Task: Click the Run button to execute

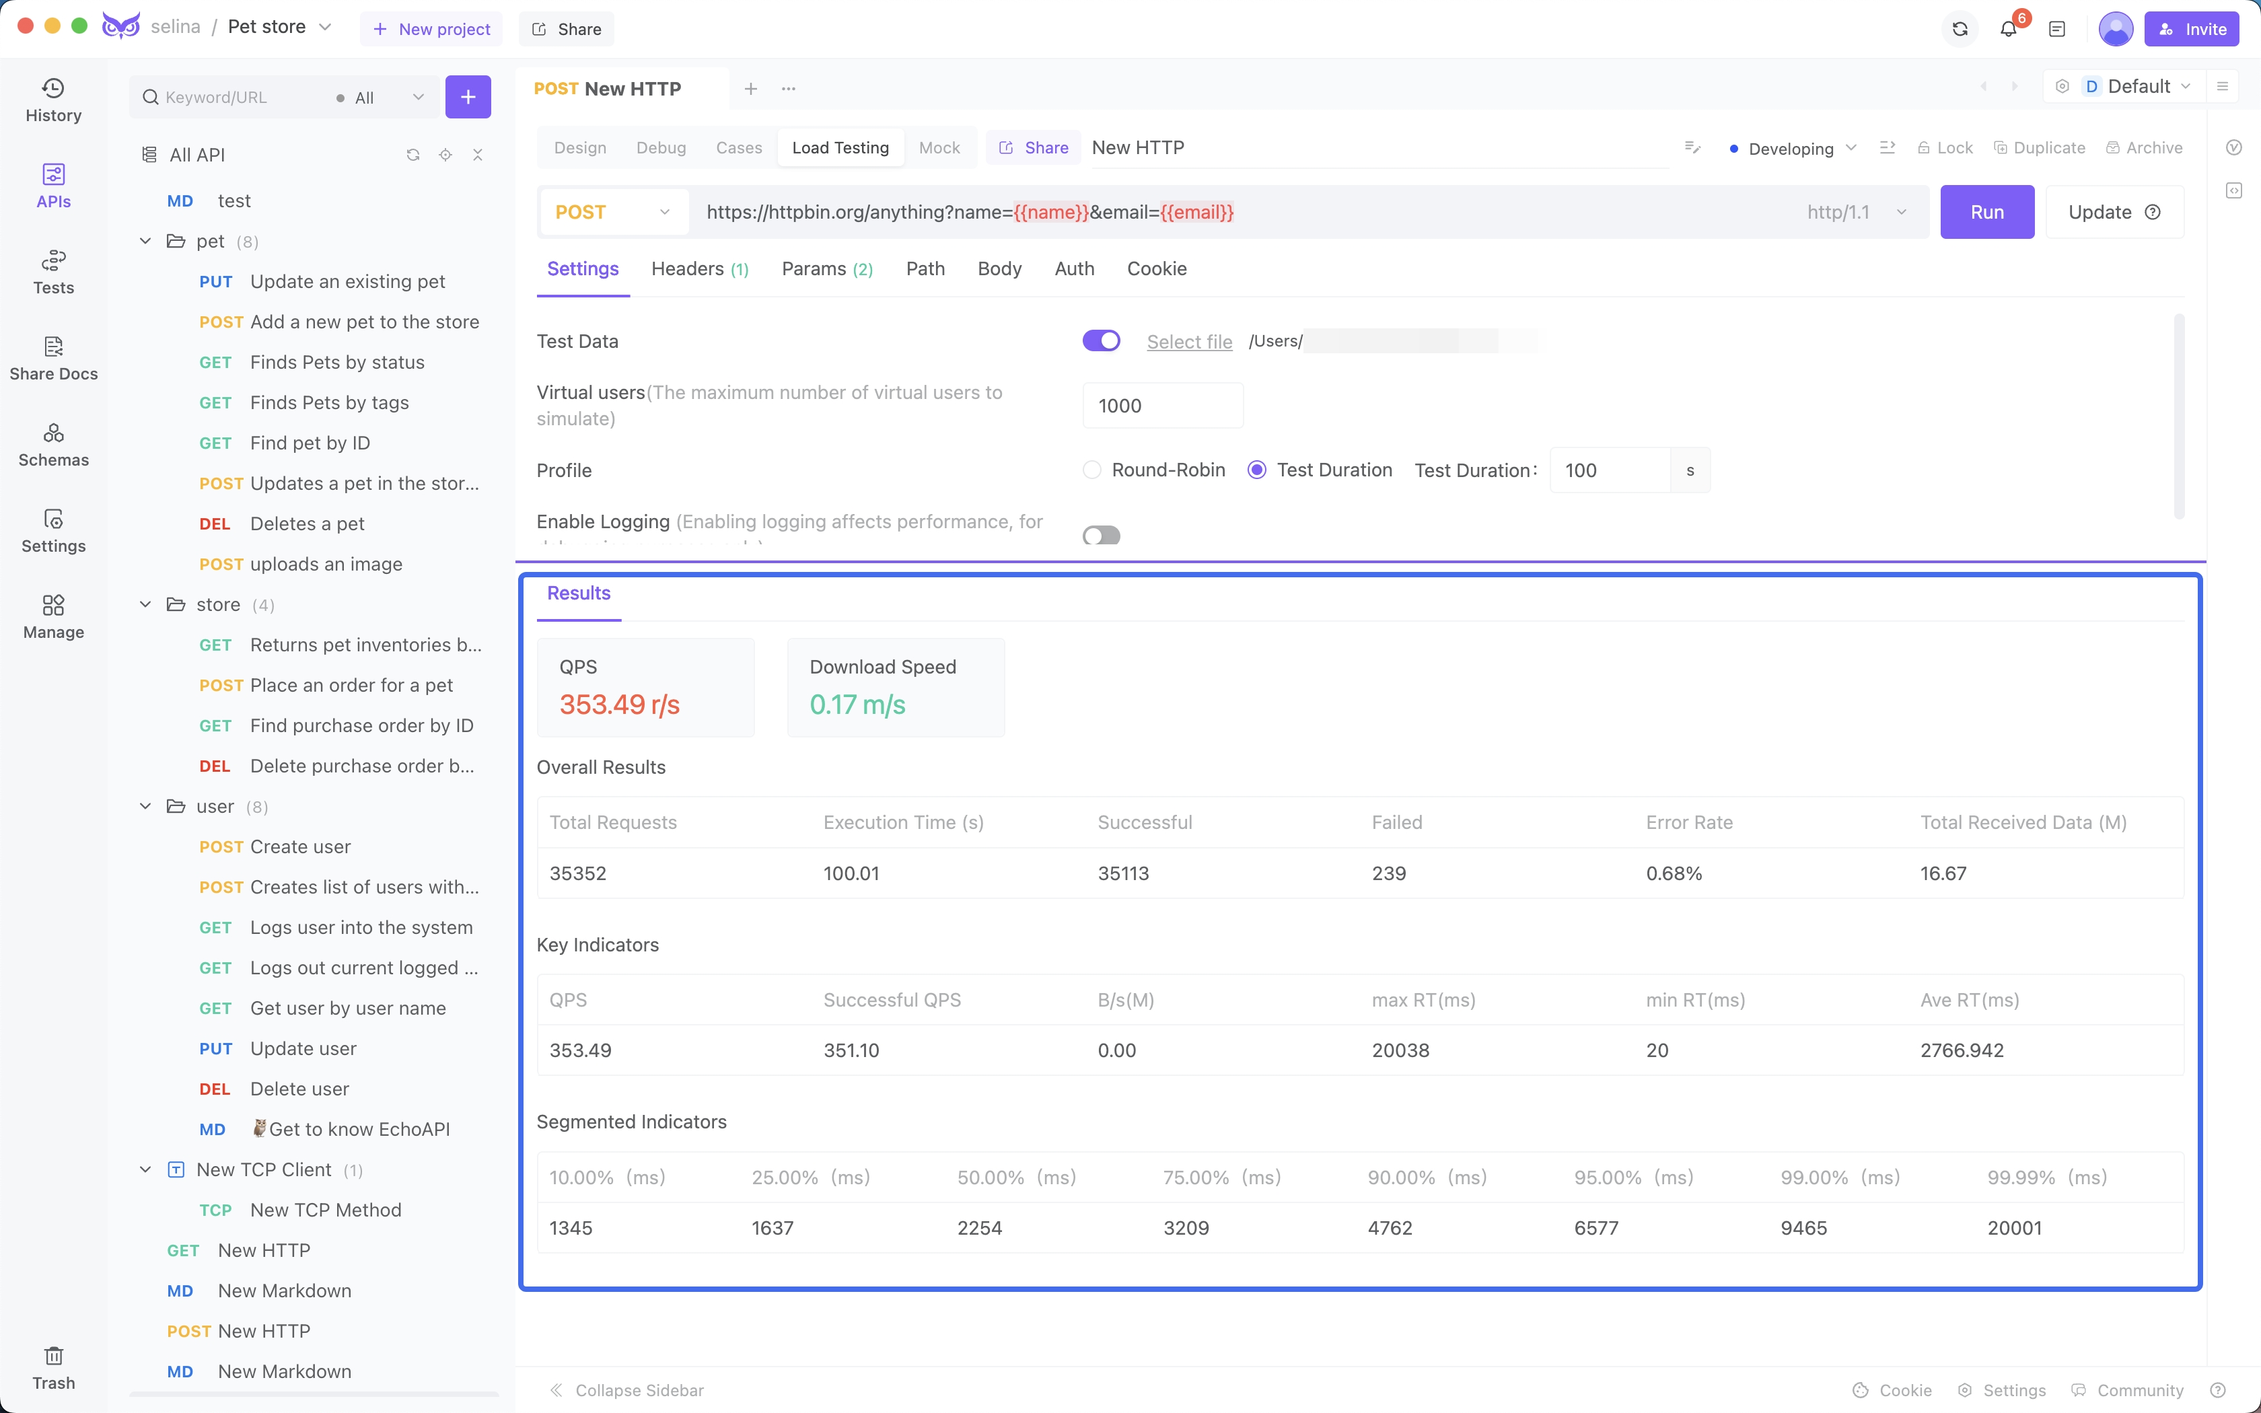Action: (x=1988, y=212)
